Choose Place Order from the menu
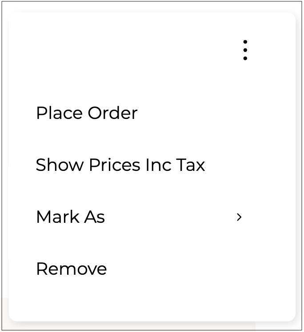The image size is (304, 332). pos(87,113)
